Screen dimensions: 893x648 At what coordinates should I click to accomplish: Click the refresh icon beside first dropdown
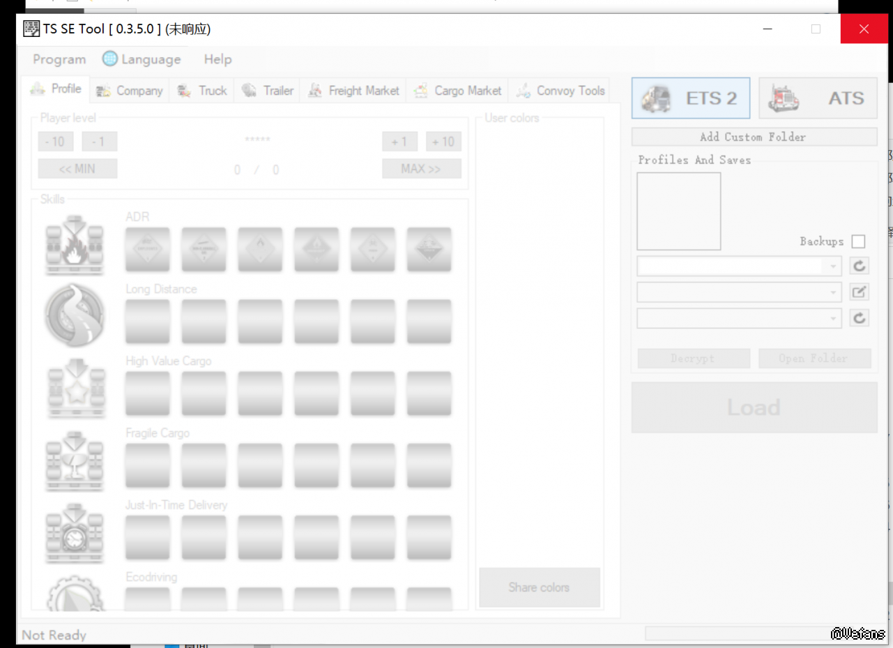(859, 266)
